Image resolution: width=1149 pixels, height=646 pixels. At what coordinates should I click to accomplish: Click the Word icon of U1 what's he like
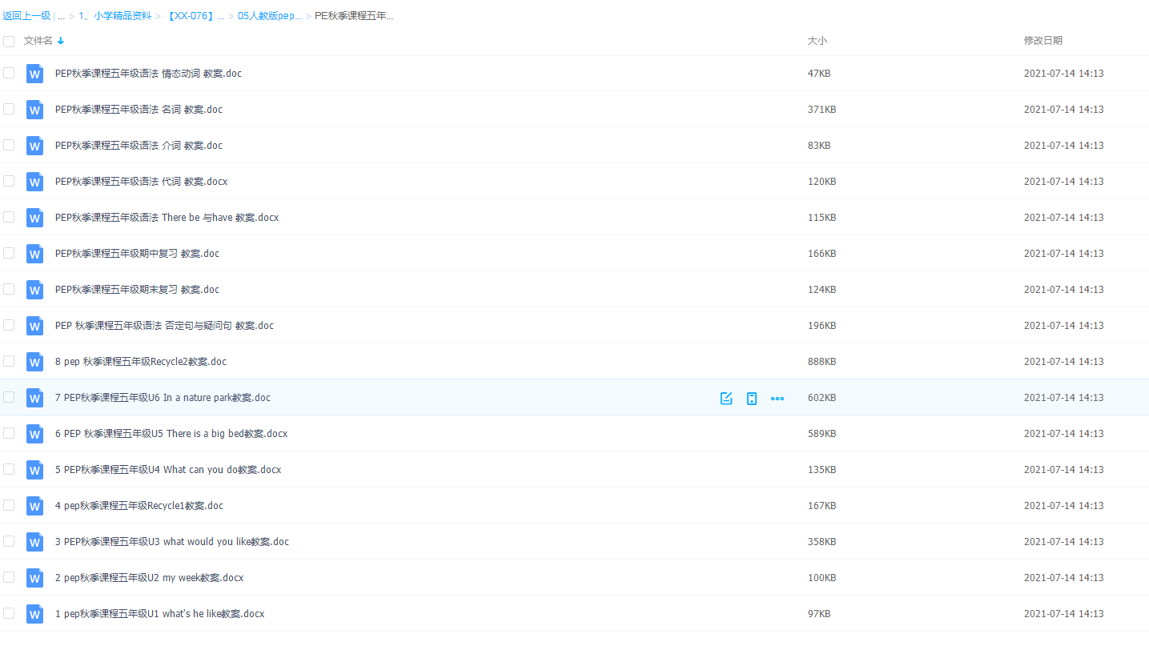pyautogui.click(x=34, y=614)
